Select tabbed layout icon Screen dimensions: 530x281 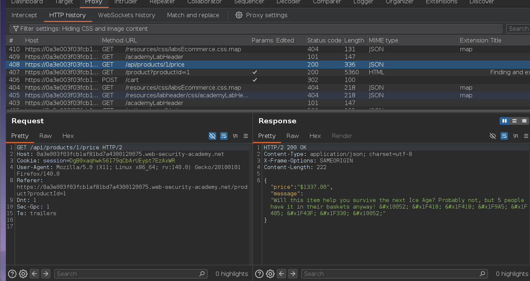point(524,121)
